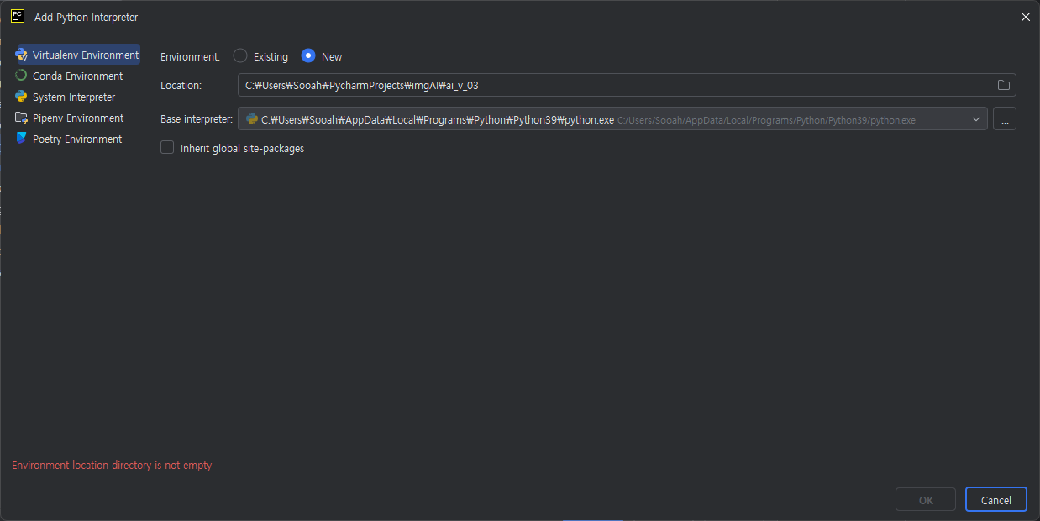Viewport: 1040px width, 521px height.
Task: Click the 'Location:' label
Action: (x=181, y=86)
